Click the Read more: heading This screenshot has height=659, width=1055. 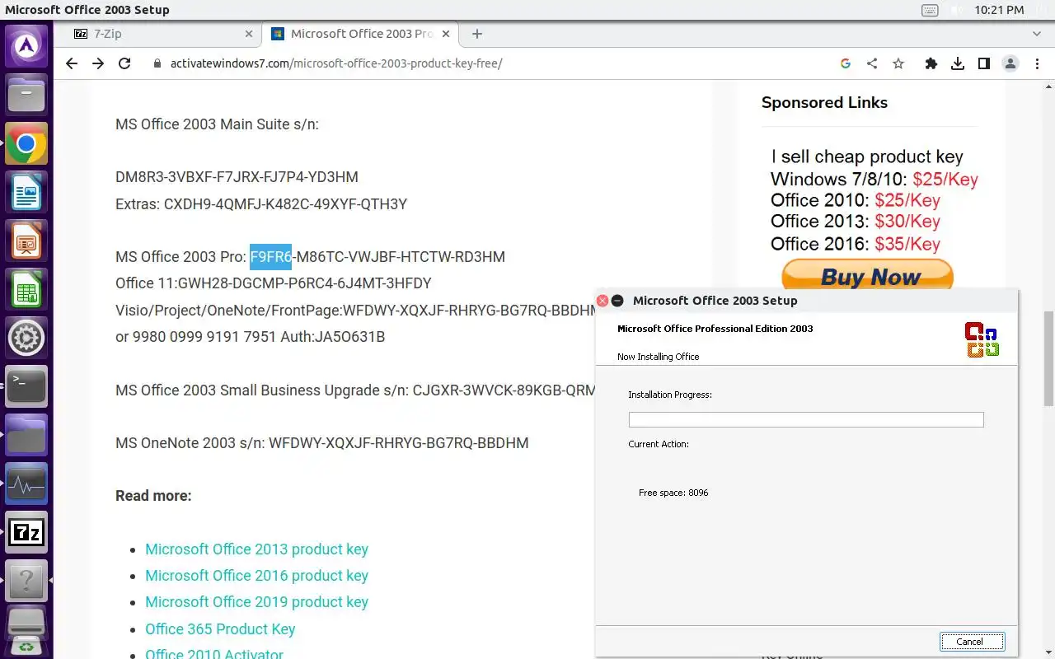coord(153,496)
